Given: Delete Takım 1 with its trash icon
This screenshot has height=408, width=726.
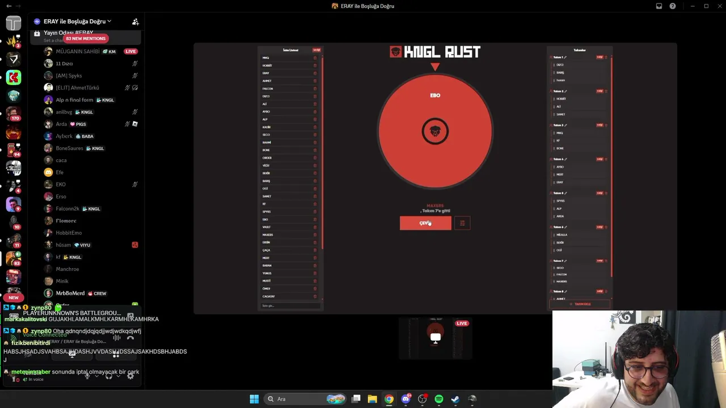Looking at the screenshot, I should pyautogui.click(x=606, y=57).
